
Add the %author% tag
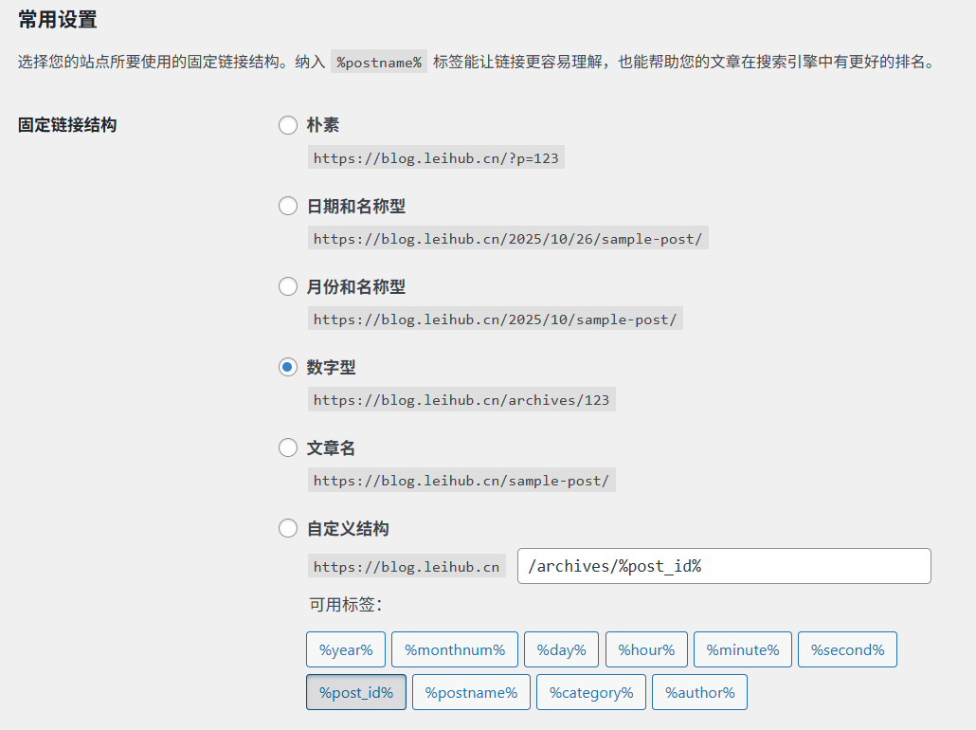699,692
